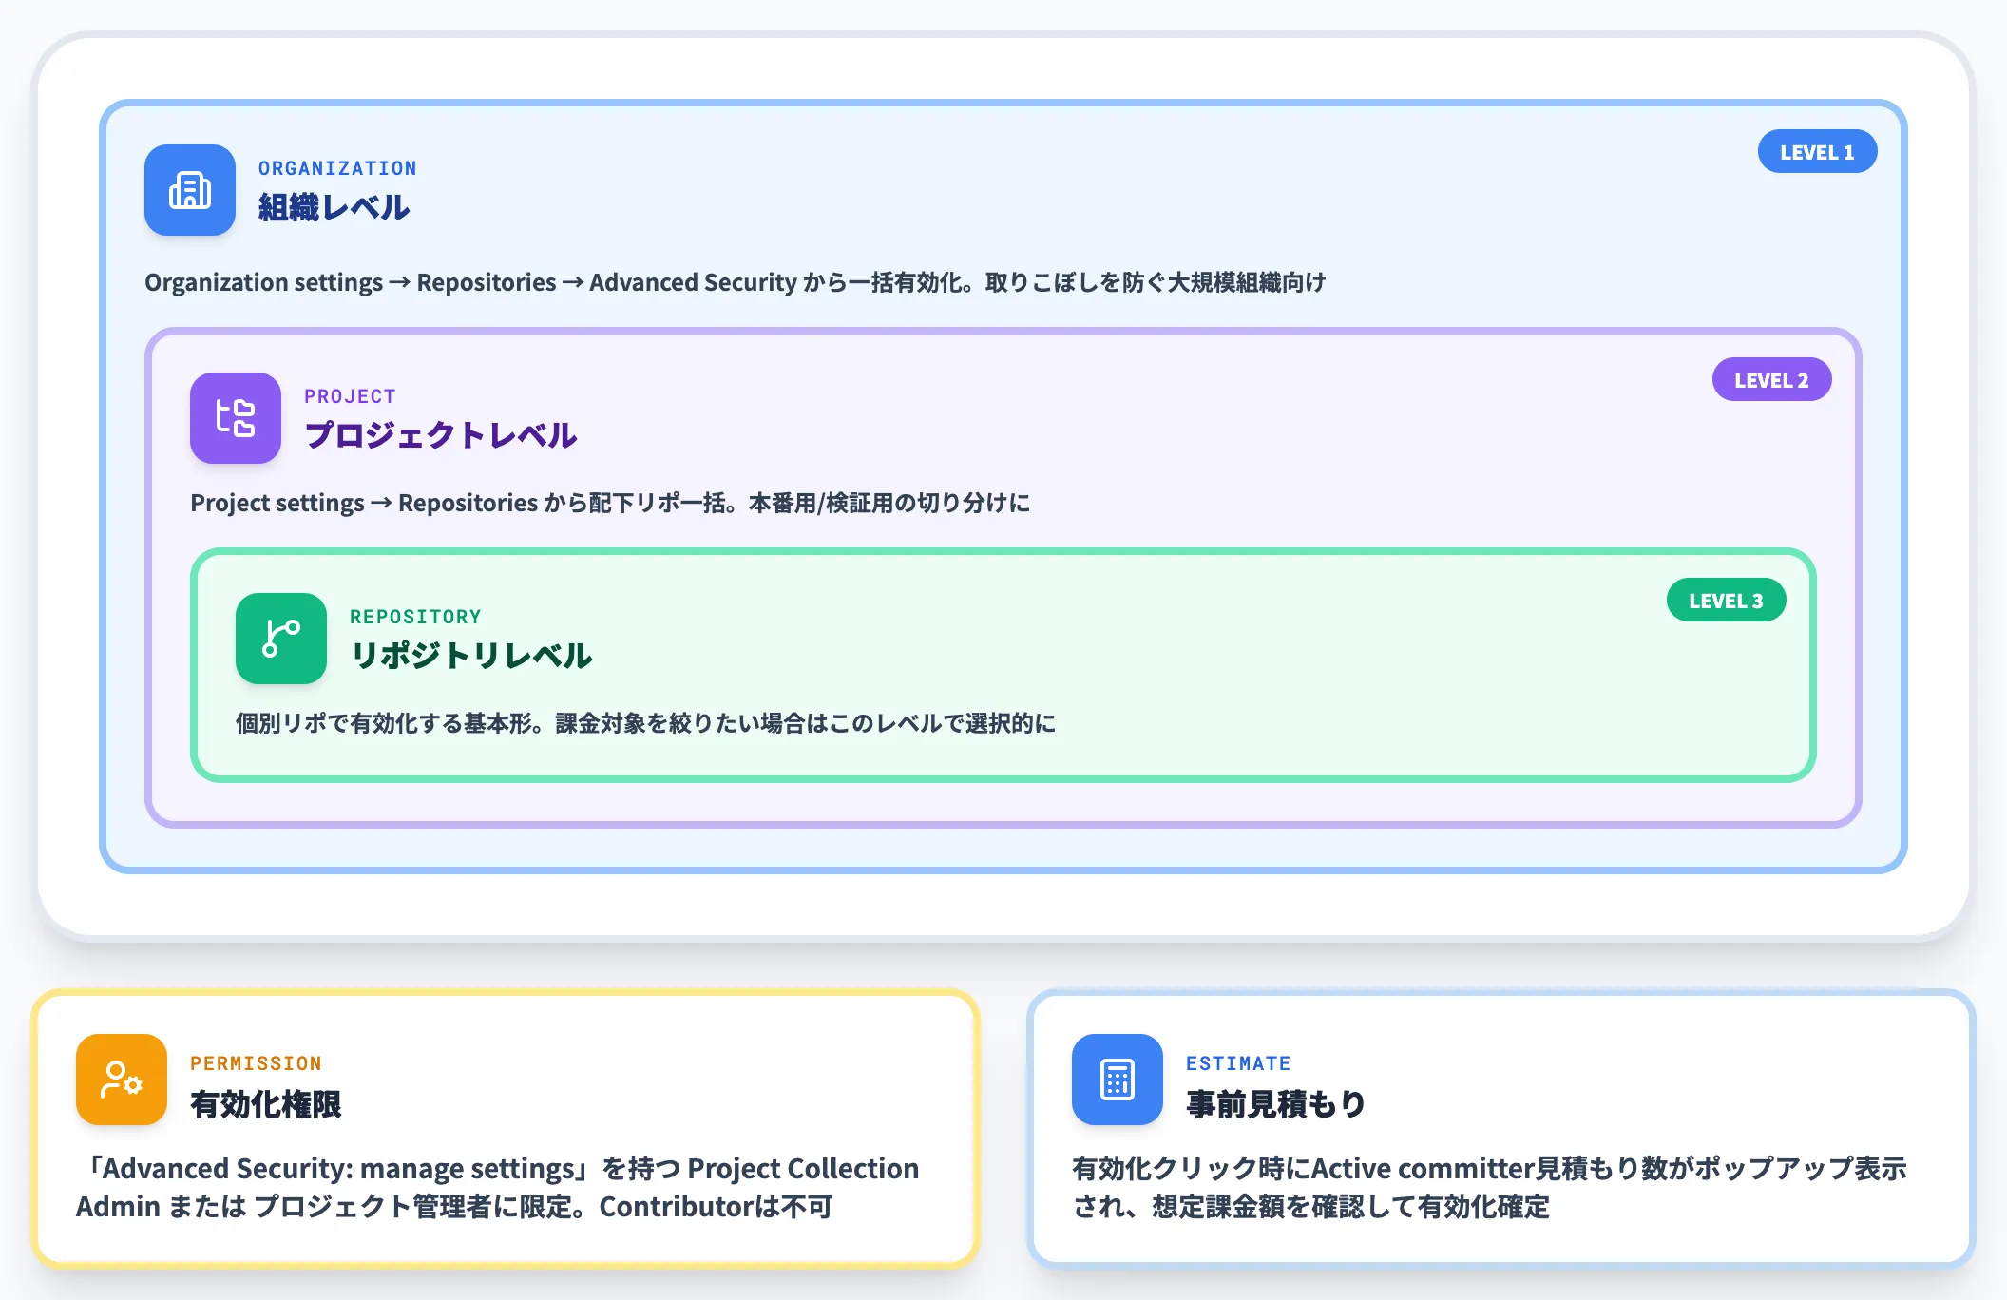Click the ORGANIZATION label text

(337, 168)
